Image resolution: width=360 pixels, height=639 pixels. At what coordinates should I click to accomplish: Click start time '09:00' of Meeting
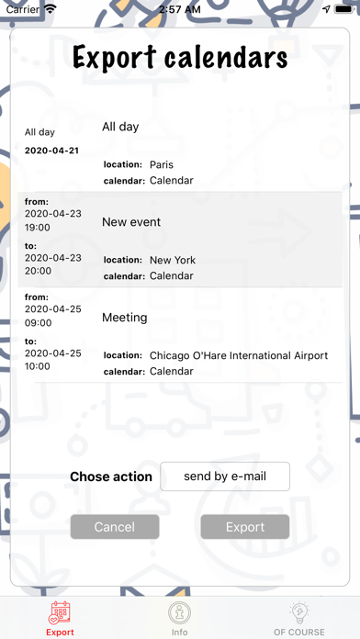(38, 323)
